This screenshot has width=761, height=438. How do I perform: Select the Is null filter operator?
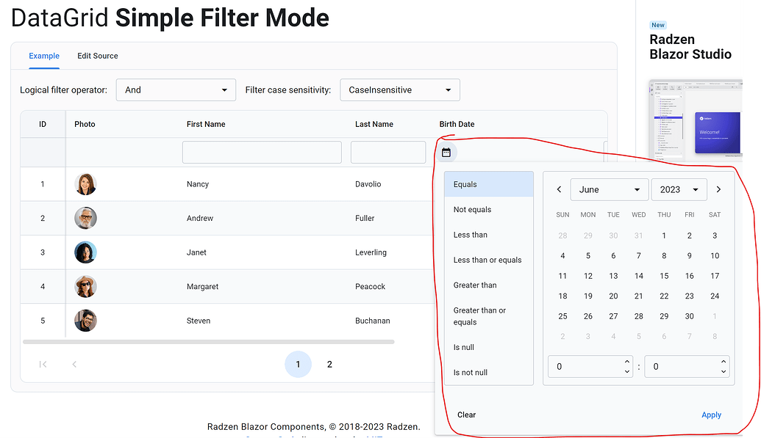click(489, 347)
